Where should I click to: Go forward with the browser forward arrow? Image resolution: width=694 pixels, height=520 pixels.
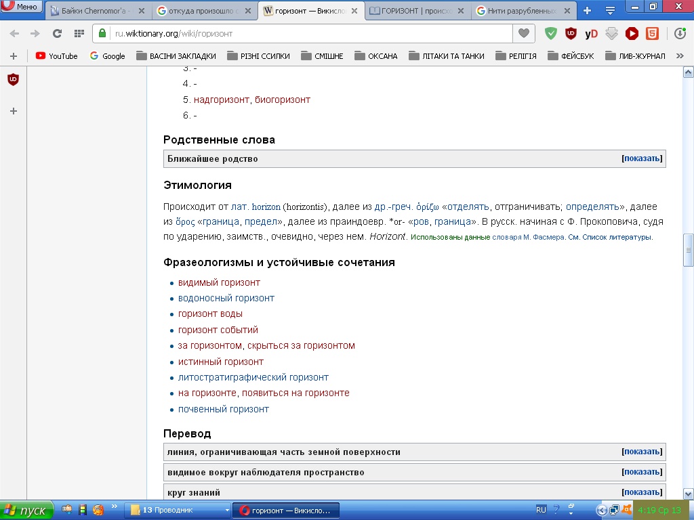point(35,34)
